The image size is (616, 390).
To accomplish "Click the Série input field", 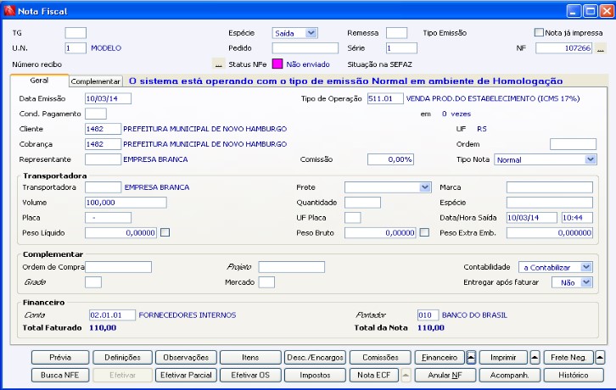I will pos(401,48).
